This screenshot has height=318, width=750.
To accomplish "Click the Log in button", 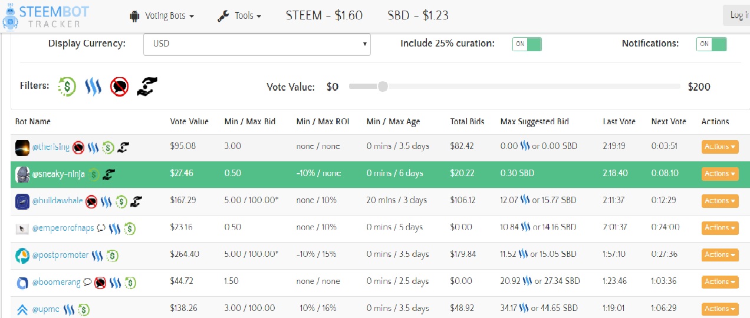I will [x=737, y=16].
